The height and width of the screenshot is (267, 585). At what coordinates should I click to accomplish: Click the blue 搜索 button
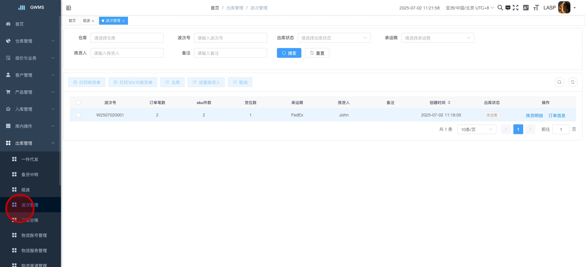point(289,53)
